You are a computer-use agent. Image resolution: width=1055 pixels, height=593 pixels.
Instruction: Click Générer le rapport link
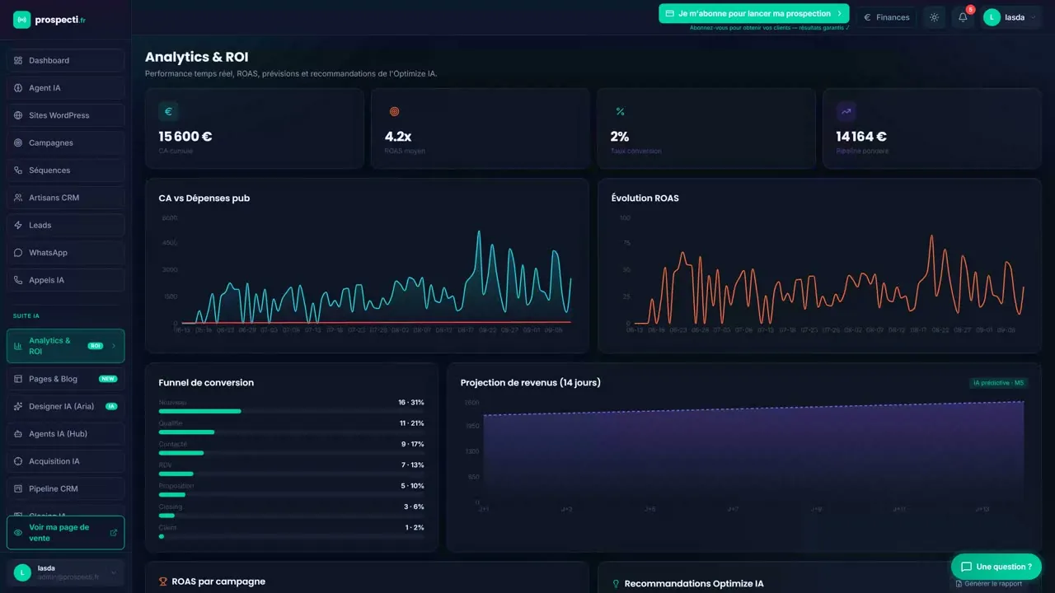click(x=988, y=584)
